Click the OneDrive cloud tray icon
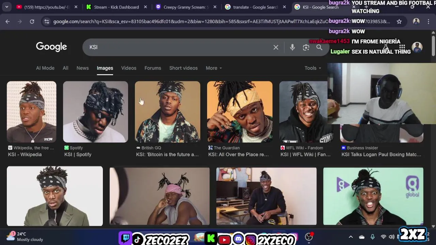Screen dimensions: 436x245 [362, 237]
